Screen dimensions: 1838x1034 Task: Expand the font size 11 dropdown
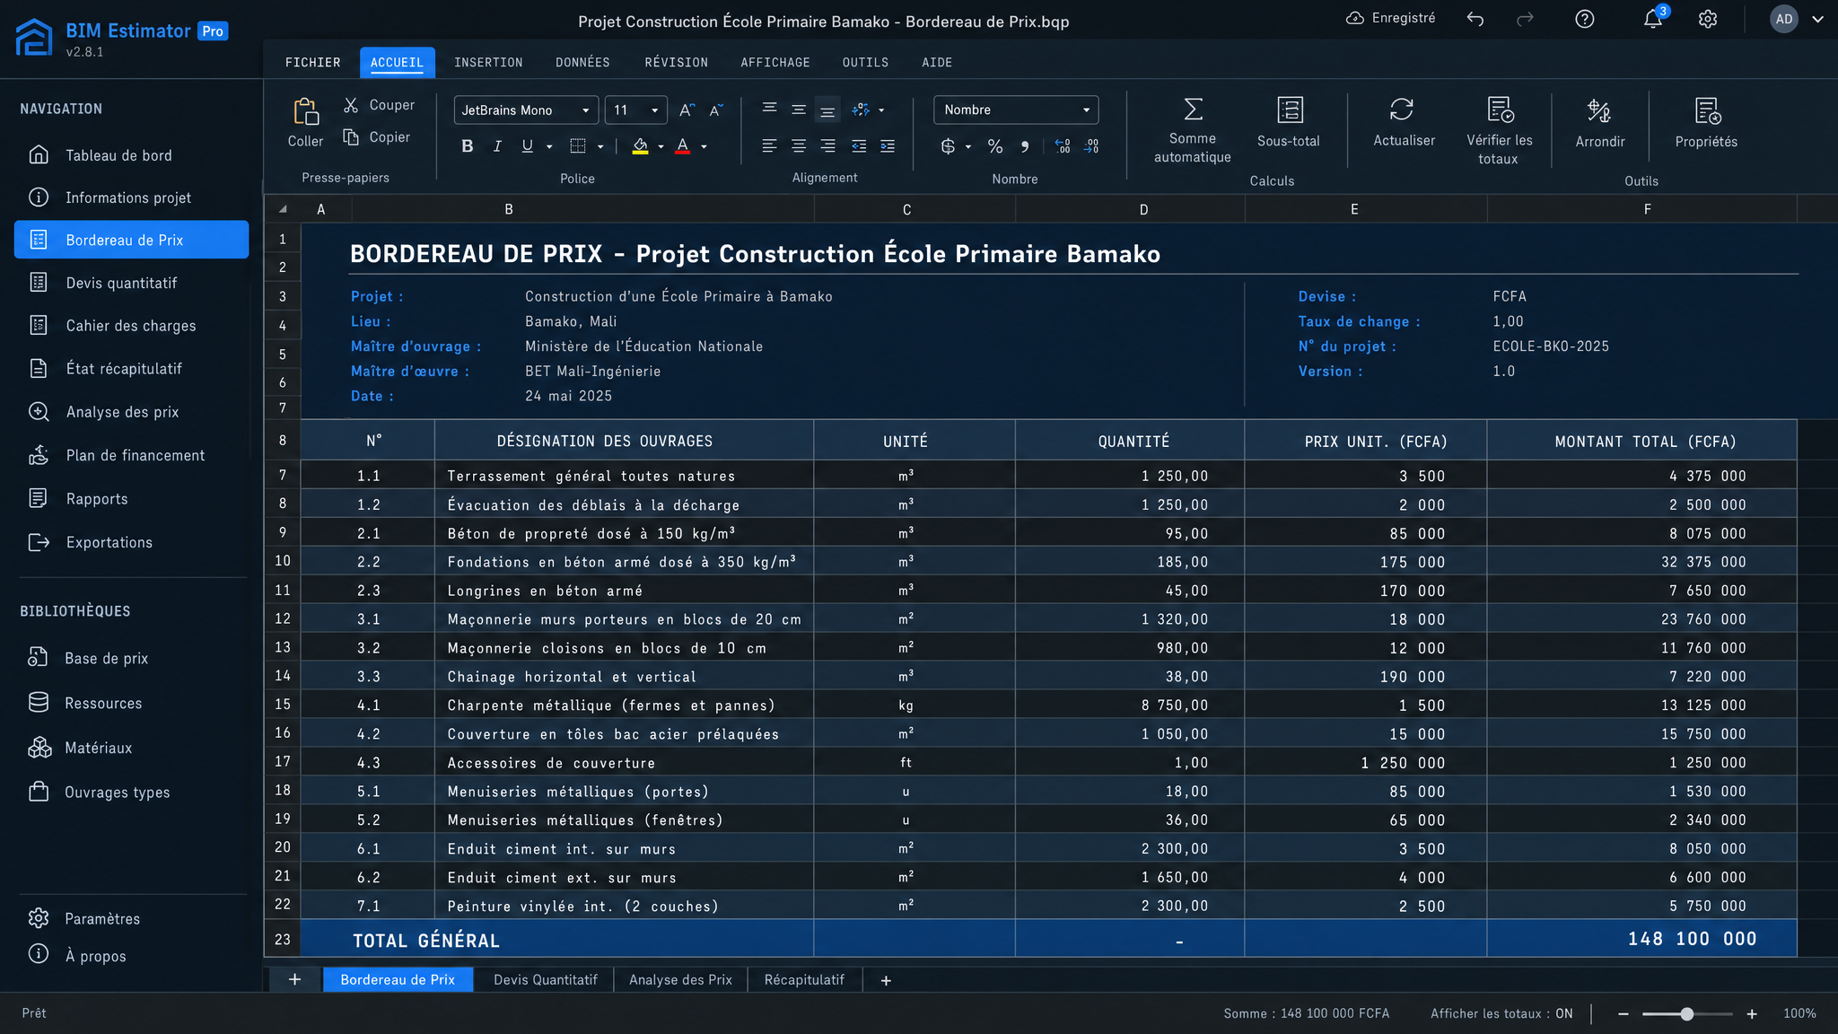click(x=635, y=110)
